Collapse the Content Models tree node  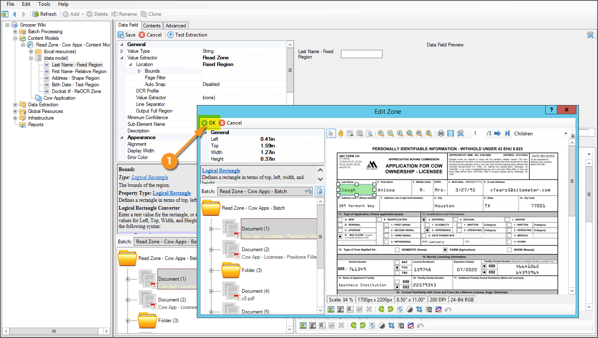tap(15, 38)
